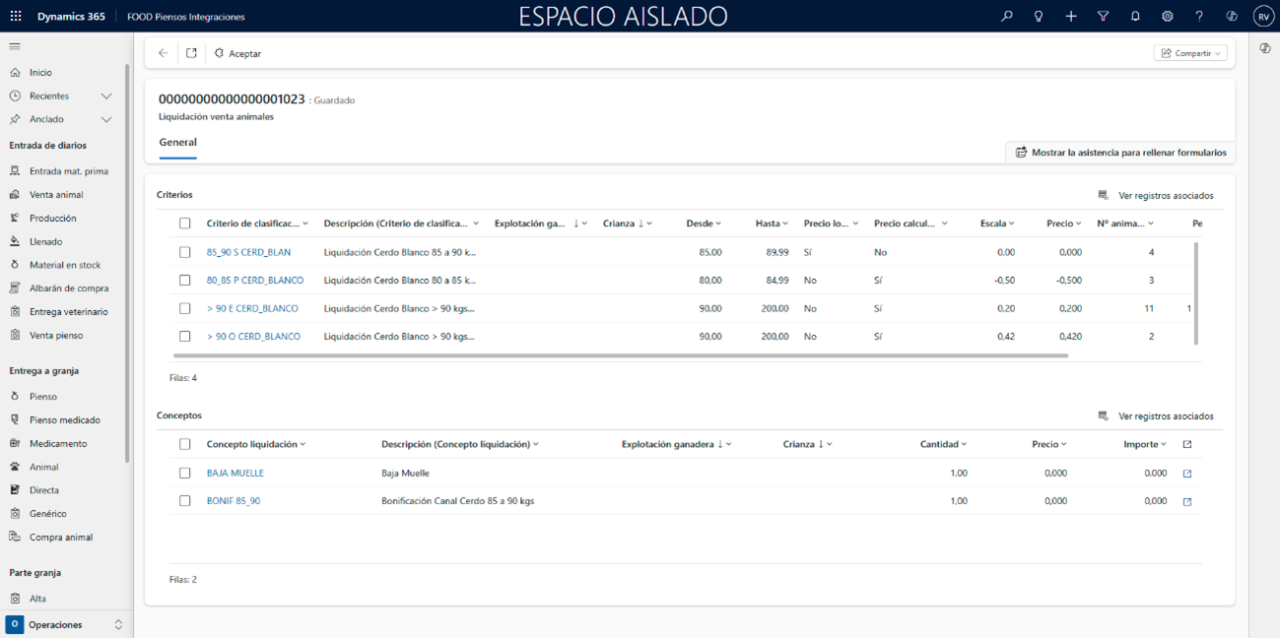Open record in new window icon

[x=191, y=53]
